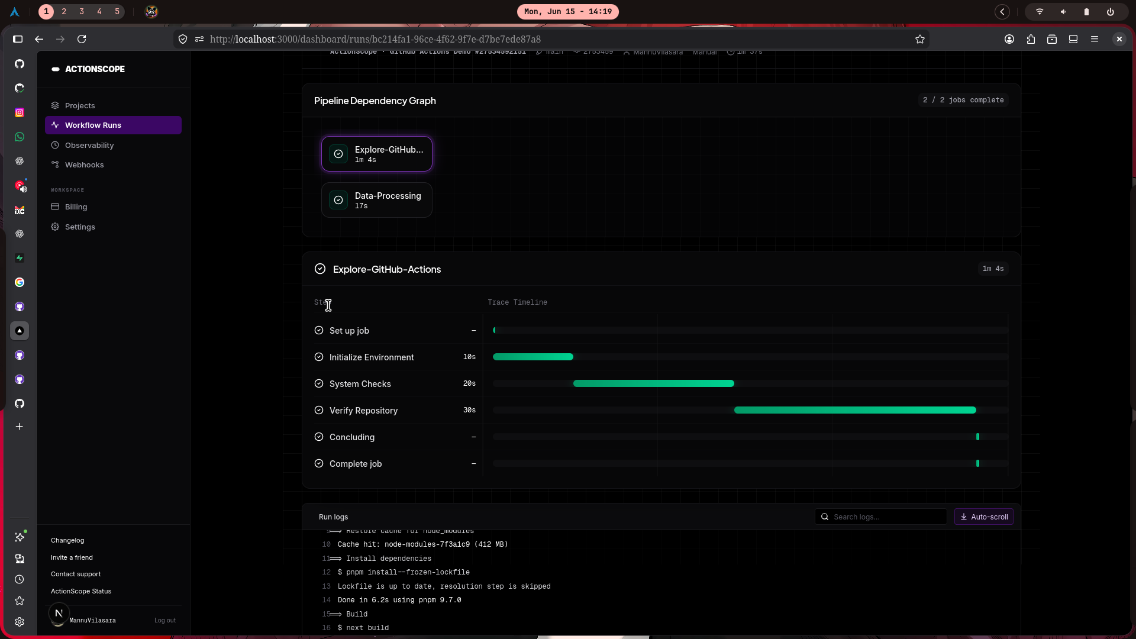1136x639 pixels.
Task: Switch to workspace 3 in top bar
Action: [x=82, y=12]
